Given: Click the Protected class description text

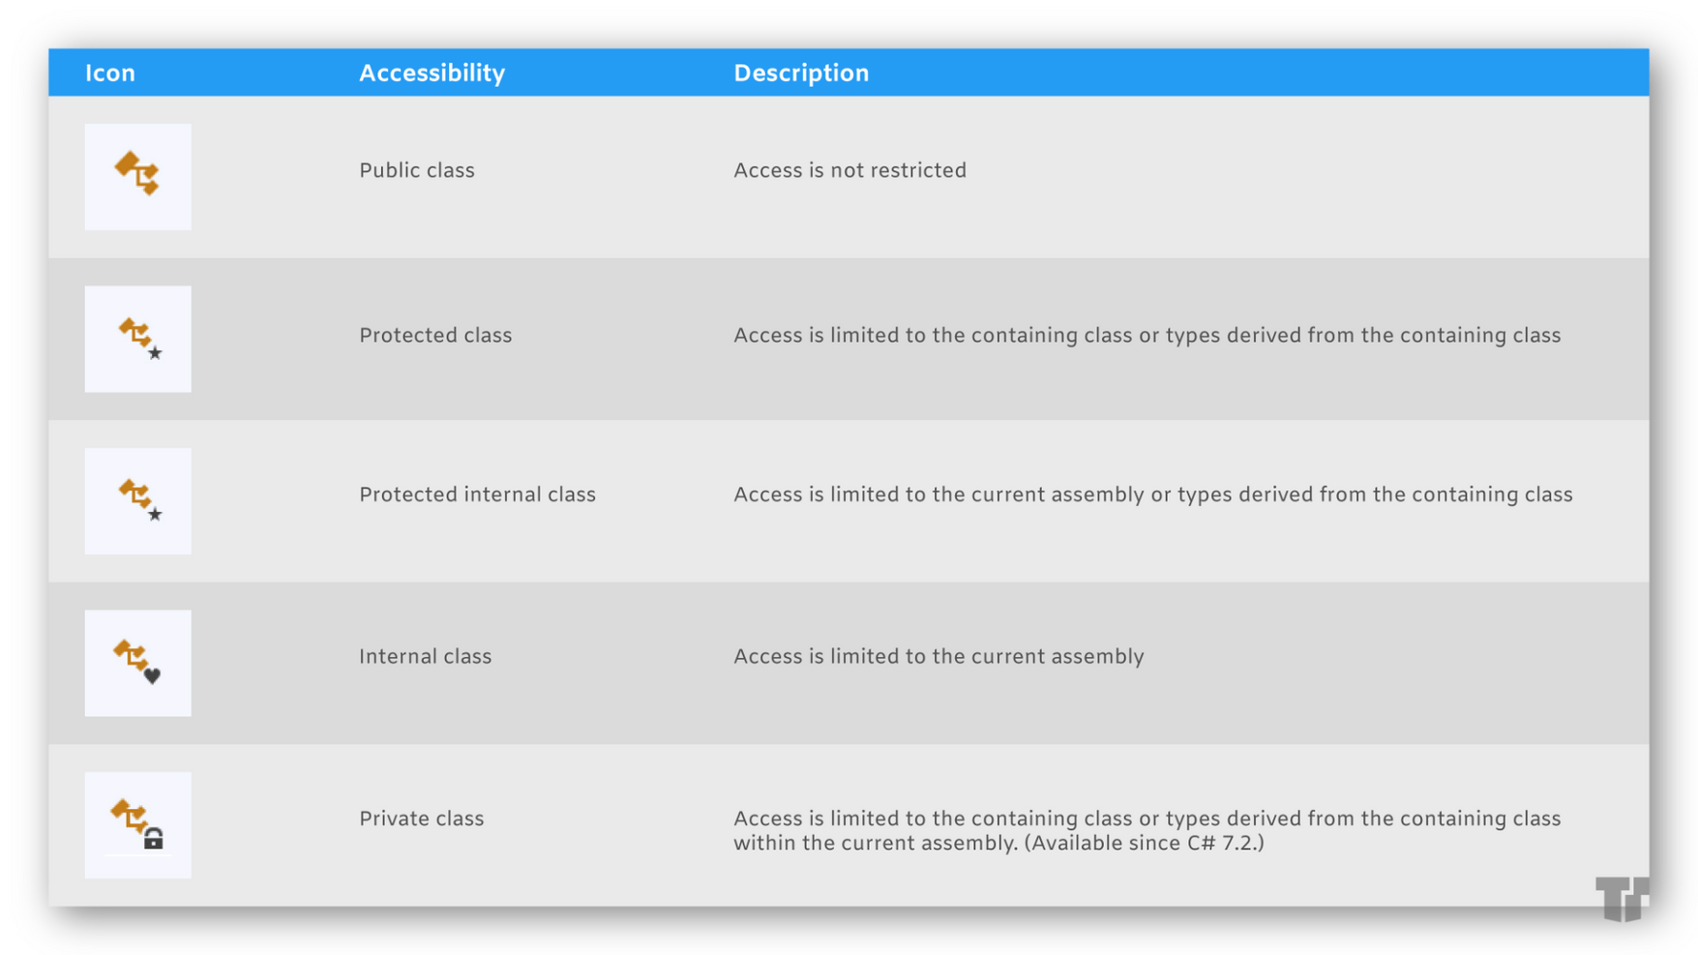Looking at the screenshot, I should [1147, 335].
